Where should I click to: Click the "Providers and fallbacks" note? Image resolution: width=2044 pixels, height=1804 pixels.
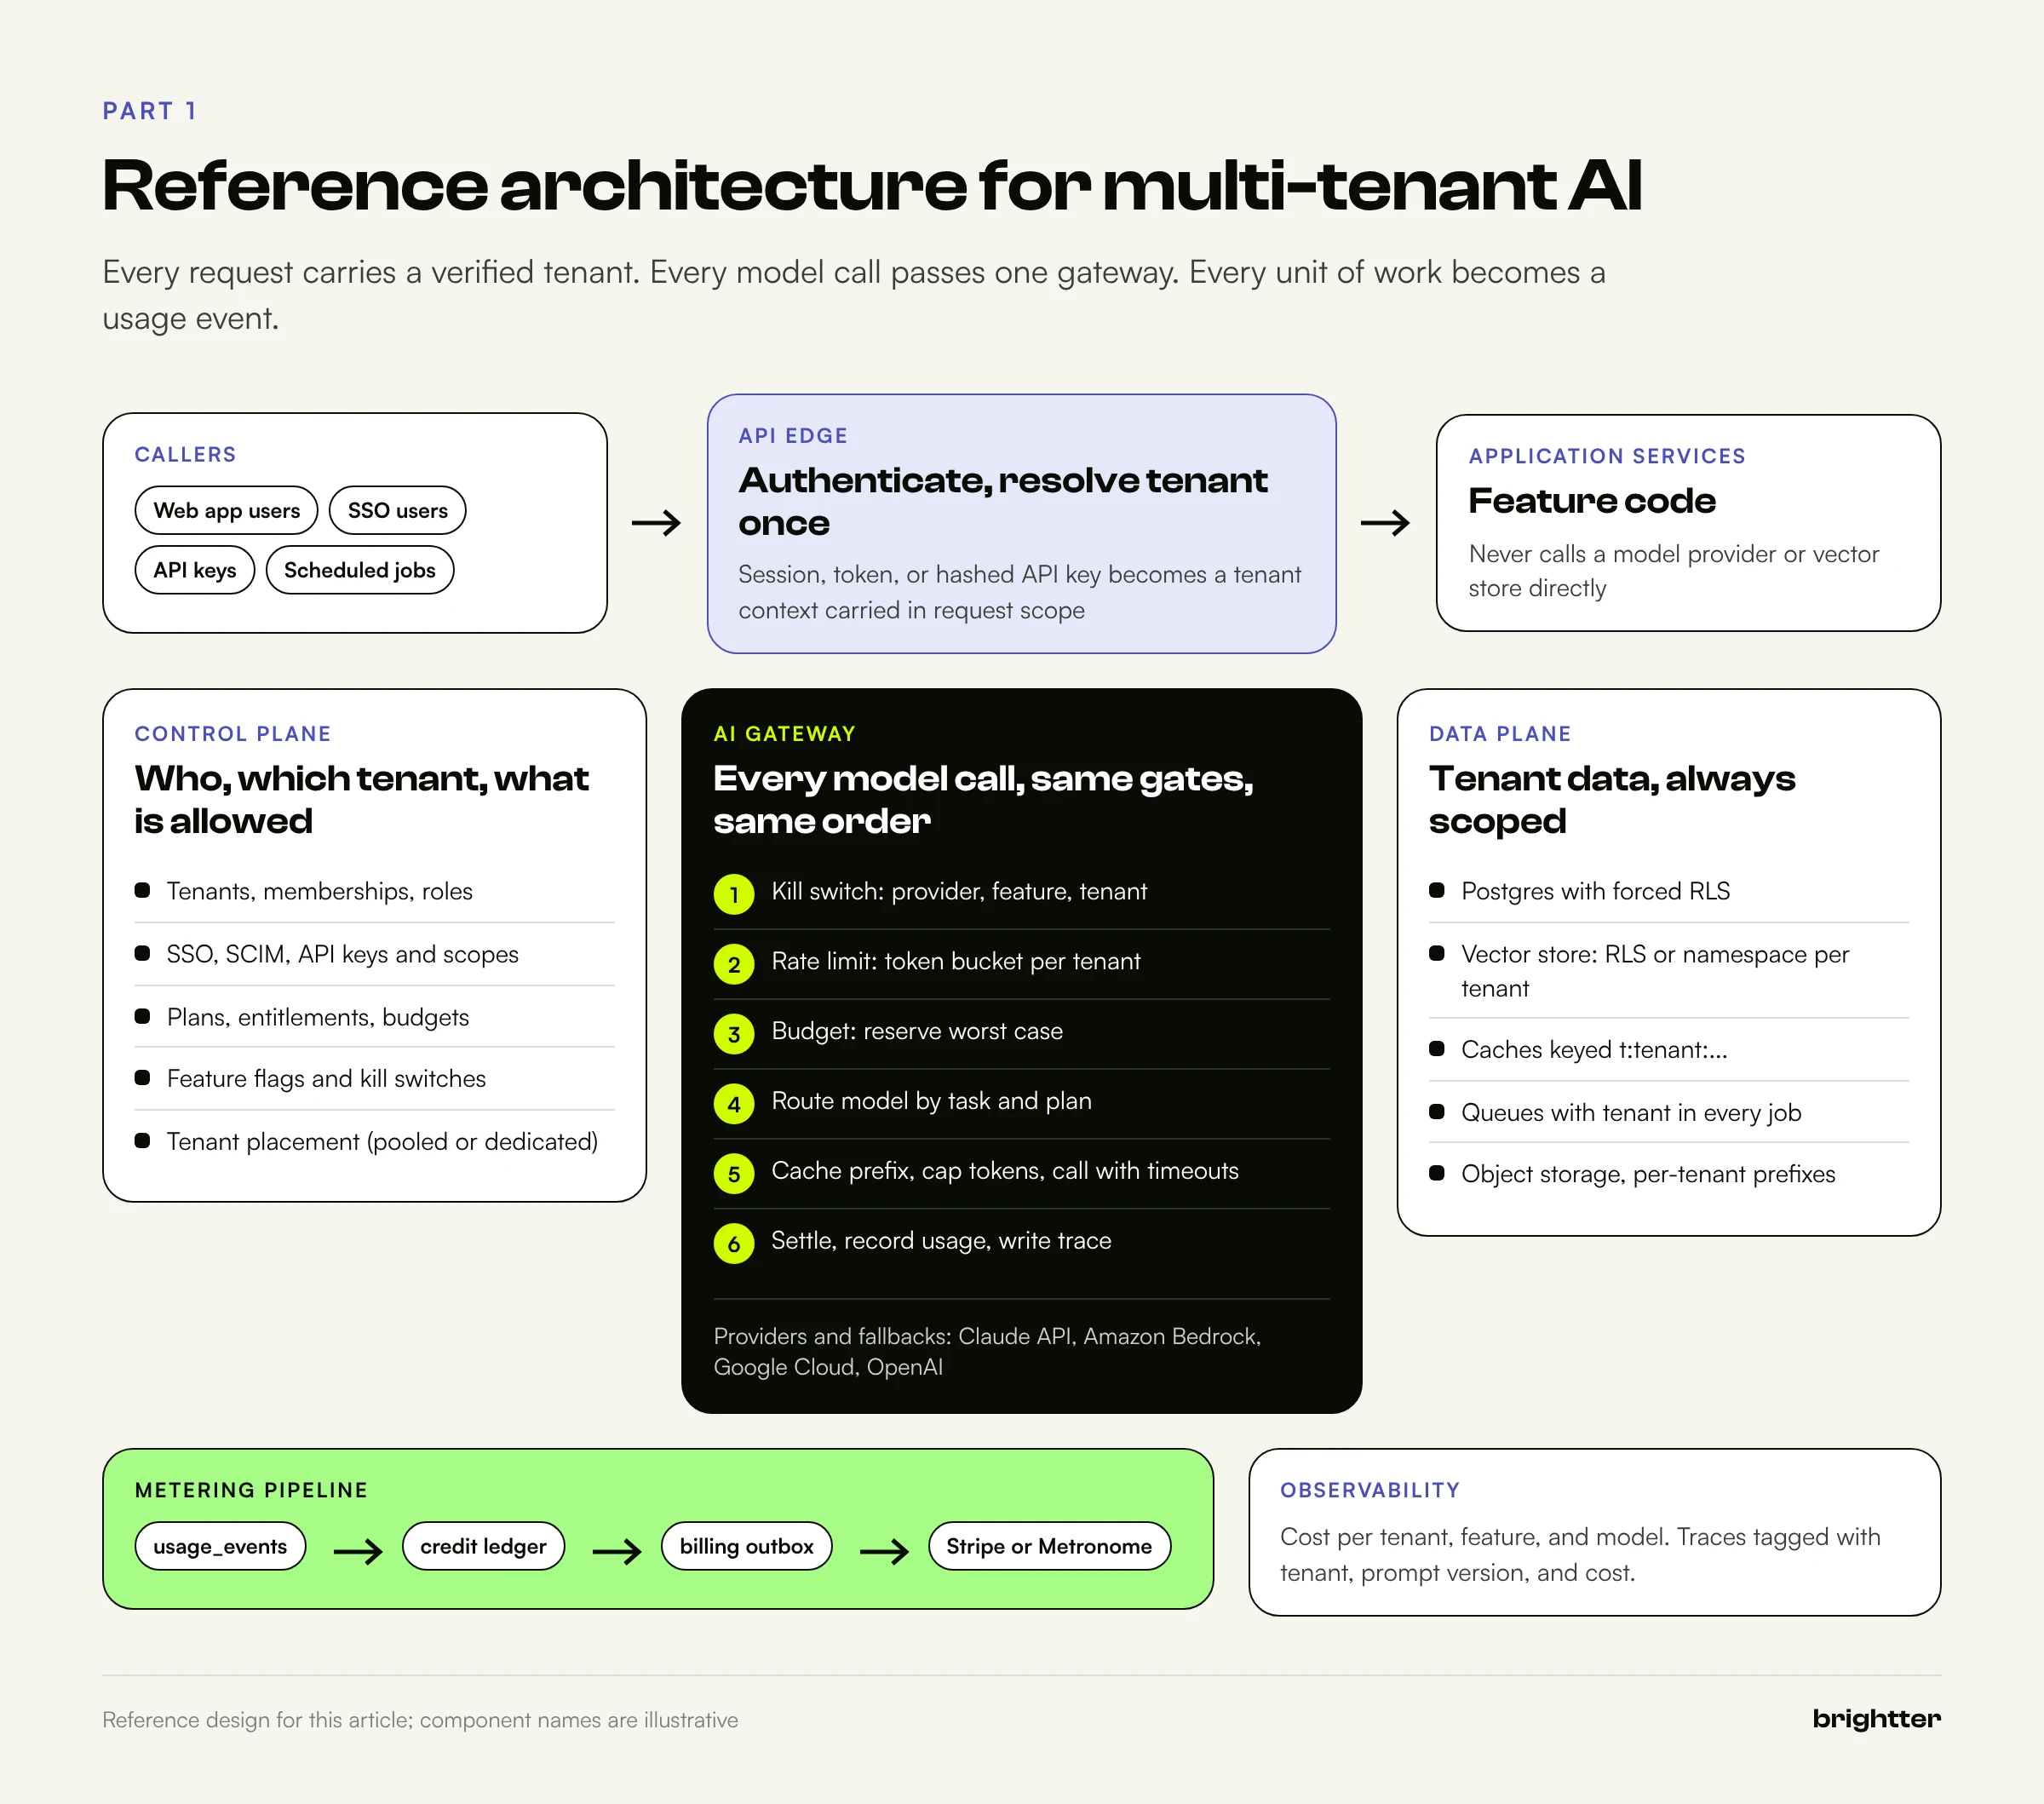(987, 1351)
